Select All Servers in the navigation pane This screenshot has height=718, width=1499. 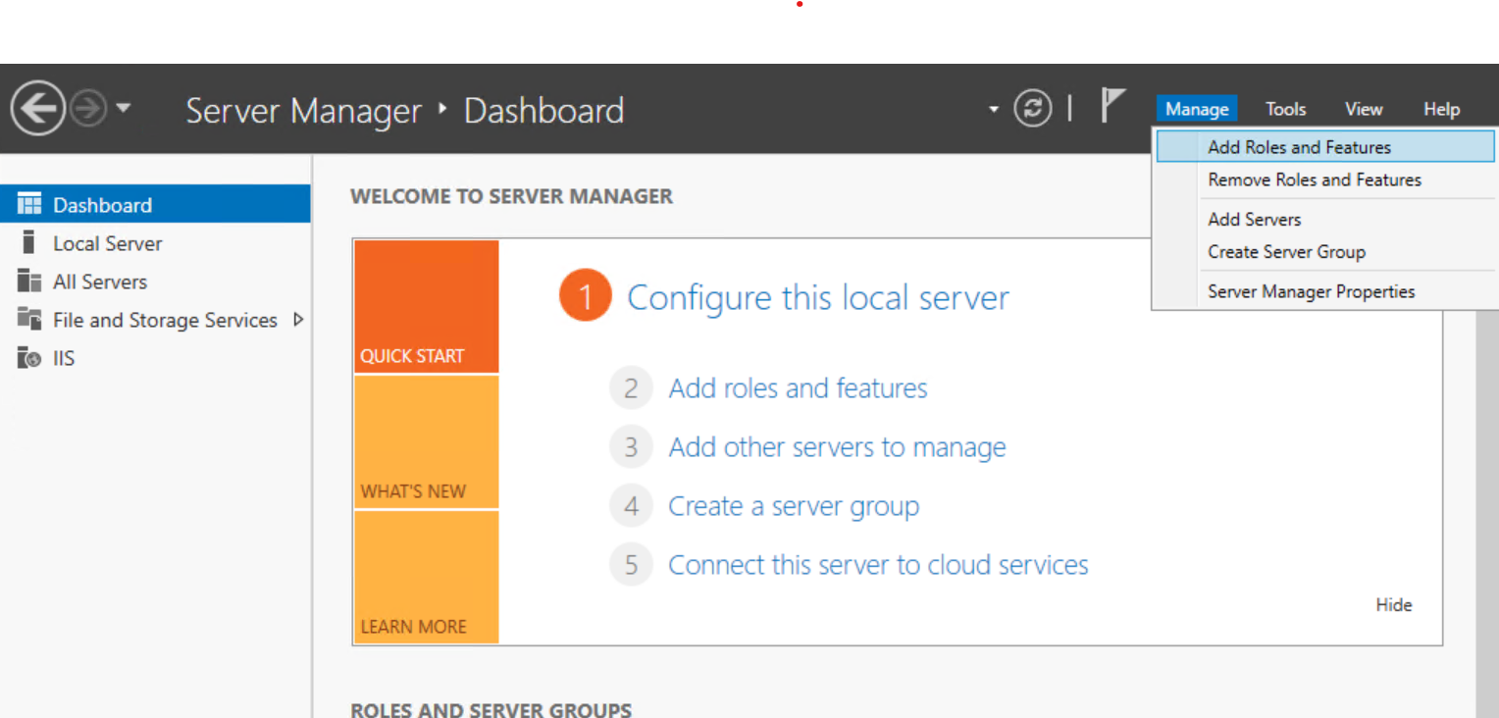(155, 282)
